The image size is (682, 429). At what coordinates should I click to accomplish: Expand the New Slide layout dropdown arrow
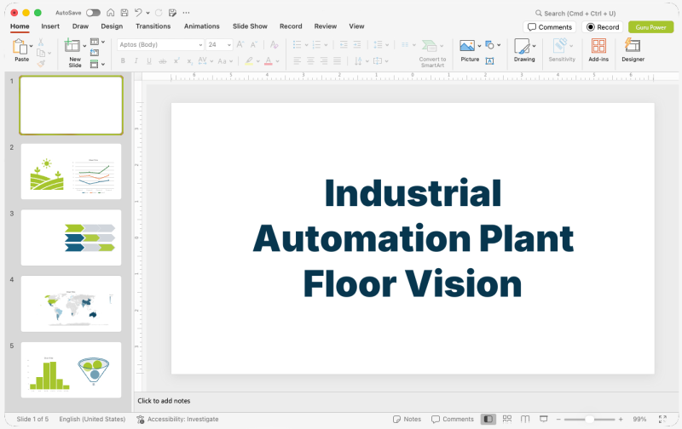tap(84, 46)
